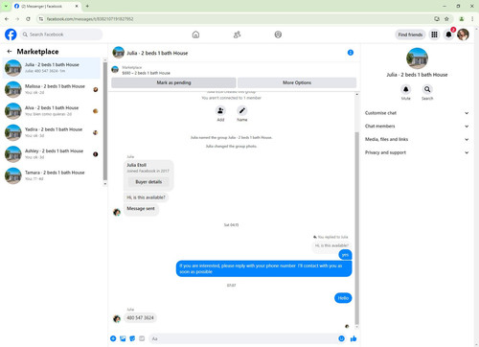Click Julia Etoll profile name
479x347 pixels.
(136, 165)
